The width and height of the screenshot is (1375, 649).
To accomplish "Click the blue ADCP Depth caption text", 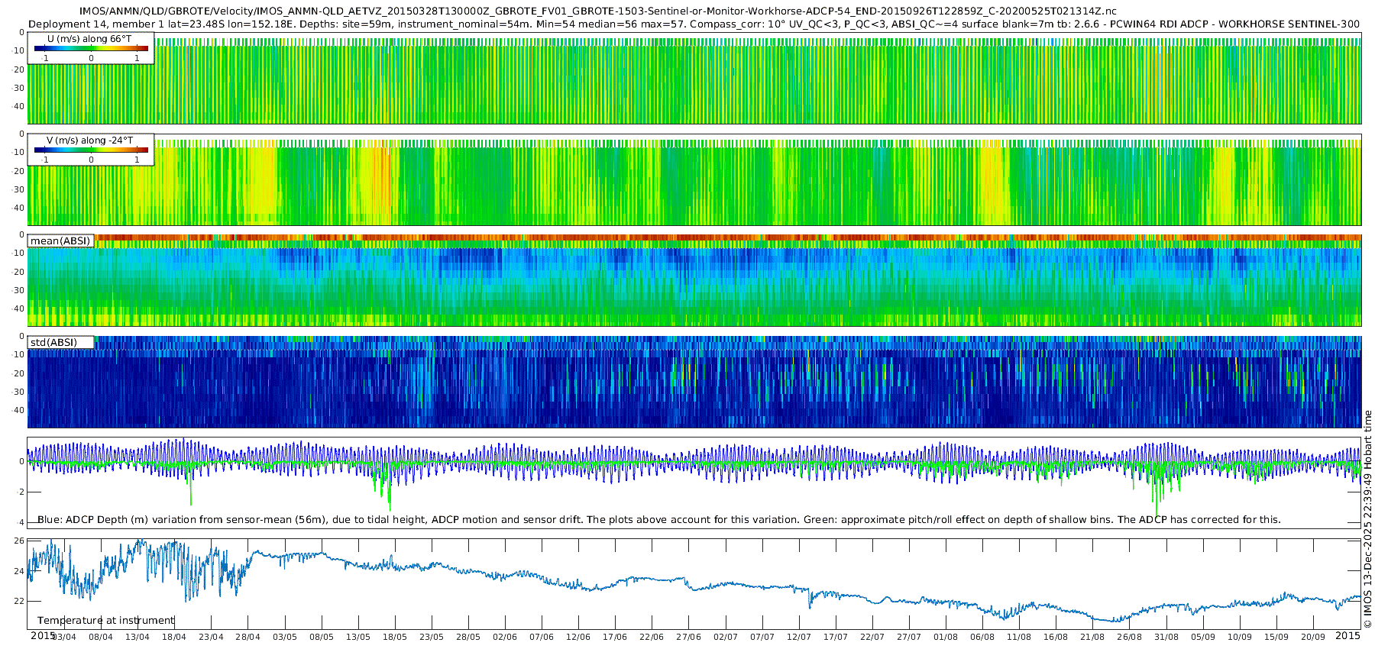I will click(658, 520).
